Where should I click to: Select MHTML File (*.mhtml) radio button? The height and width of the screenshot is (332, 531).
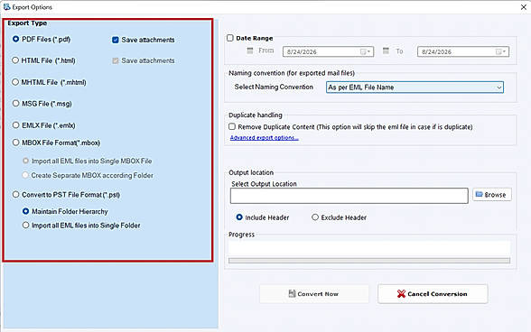click(x=15, y=82)
